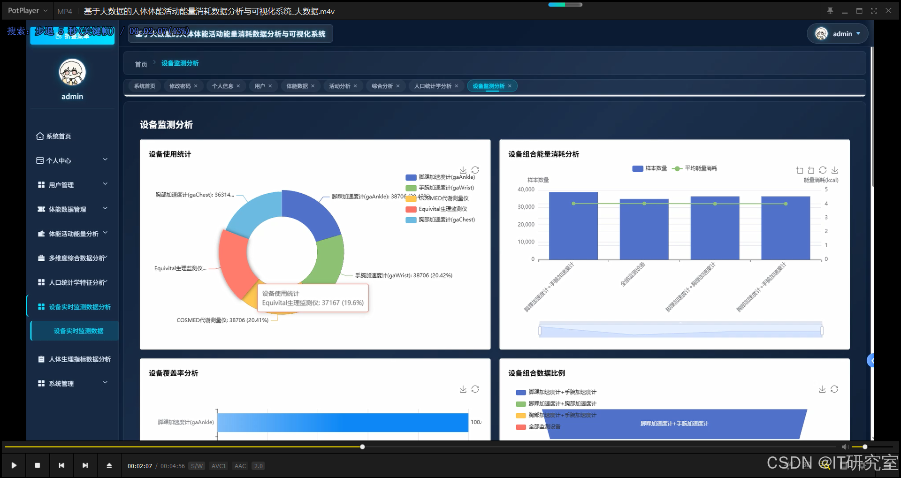The height and width of the screenshot is (478, 901).
Task: Toggle 胸部加速度计(gaChest) pie legend
Action: (440, 220)
